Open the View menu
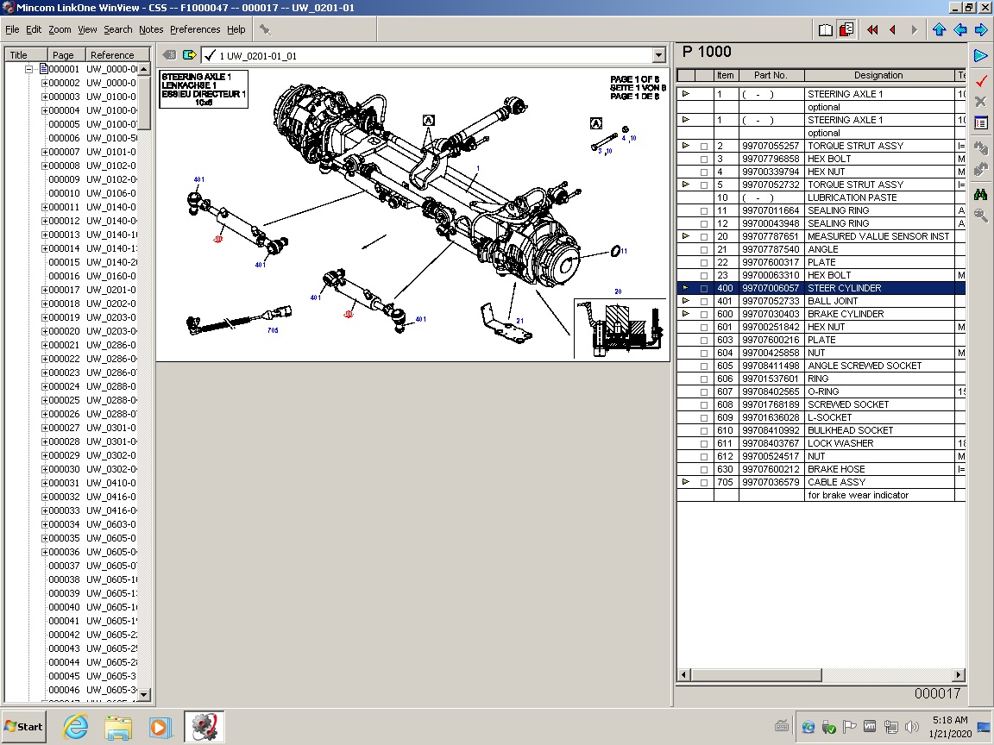994x745 pixels. [87, 29]
